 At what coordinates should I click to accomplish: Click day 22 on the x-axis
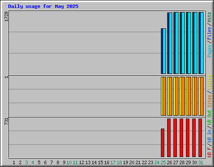[x=144, y=162]
